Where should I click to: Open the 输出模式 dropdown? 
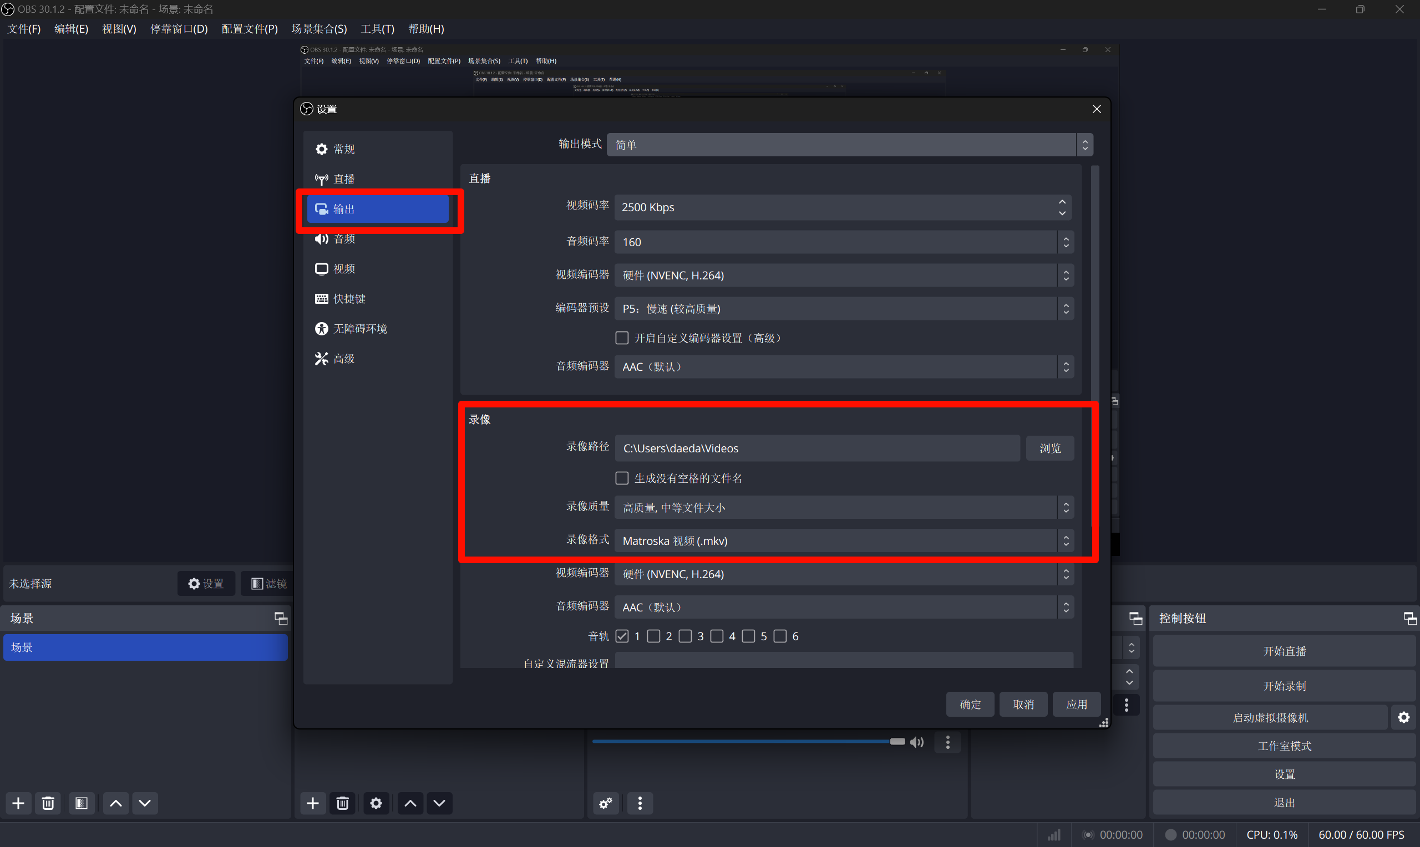point(849,145)
